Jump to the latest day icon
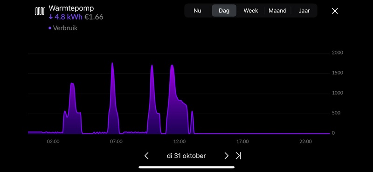The height and width of the screenshot is (172, 373). [238, 156]
